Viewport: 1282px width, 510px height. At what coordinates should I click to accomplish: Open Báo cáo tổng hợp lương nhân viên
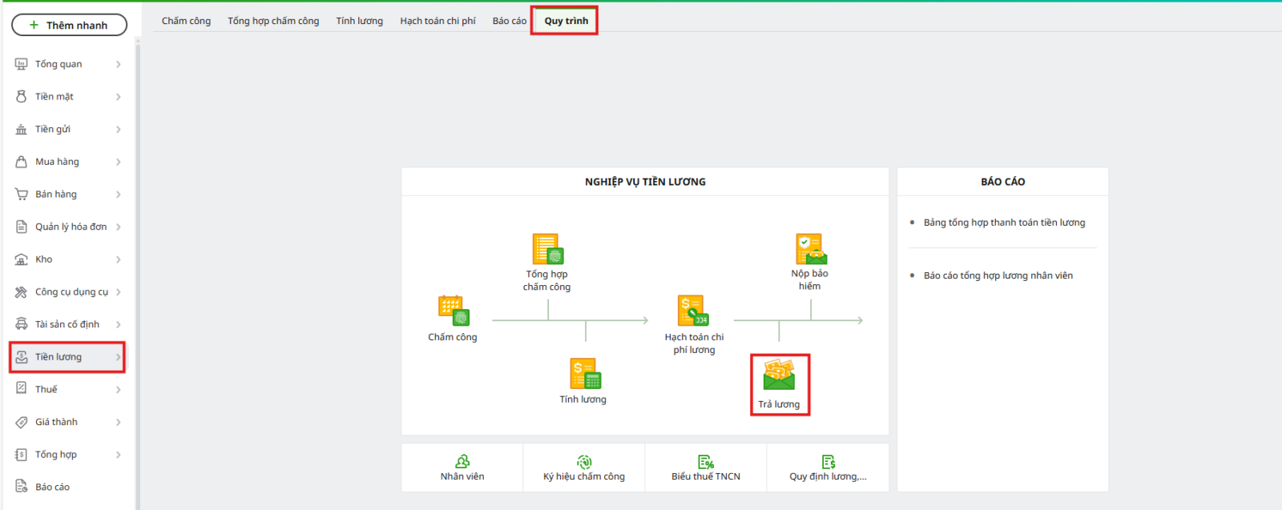[x=998, y=275]
